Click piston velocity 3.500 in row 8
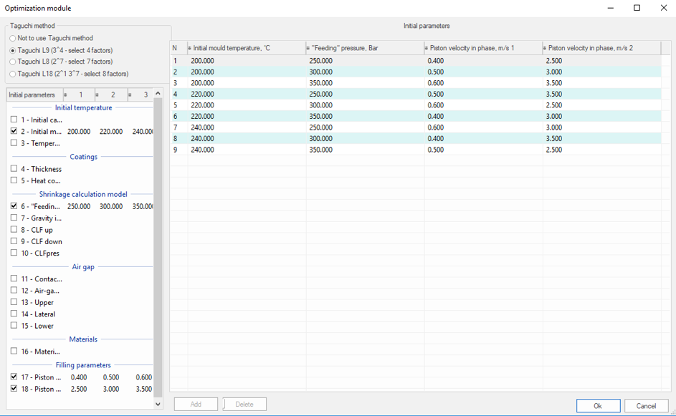Screen dimensions: 676x416 601,139
